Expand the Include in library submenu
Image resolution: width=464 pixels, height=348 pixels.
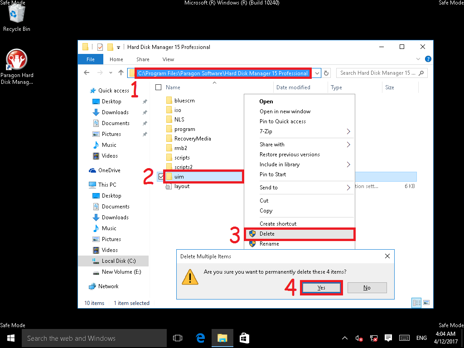pos(348,164)
